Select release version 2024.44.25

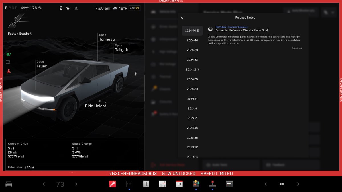coord(192,30)
